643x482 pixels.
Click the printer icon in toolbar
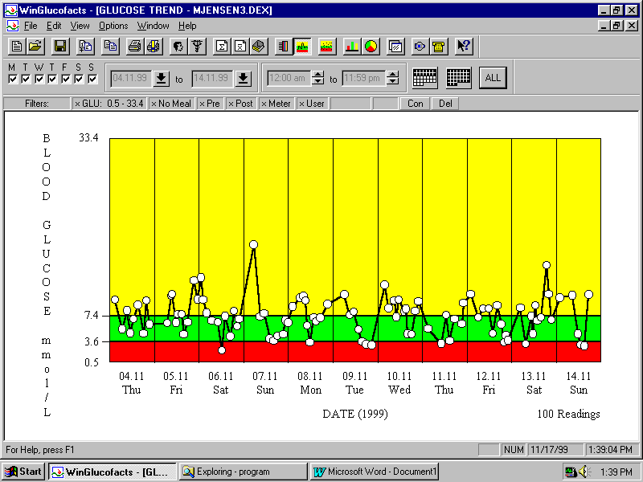coord(134,46)
